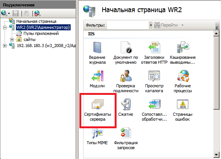Click scrollbar down arrow in feature list
The height and width of the screenshot is (159, 221).
[x=216, y=154]
